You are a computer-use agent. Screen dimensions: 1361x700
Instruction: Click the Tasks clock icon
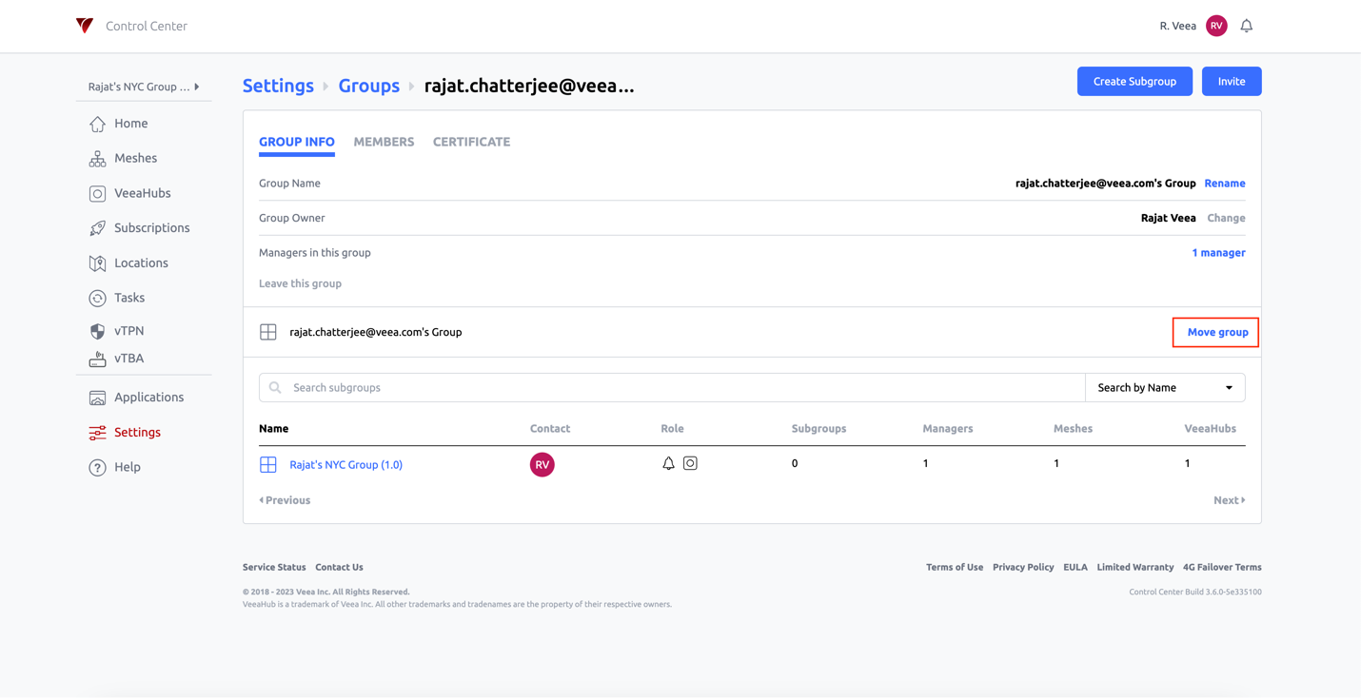97,298
